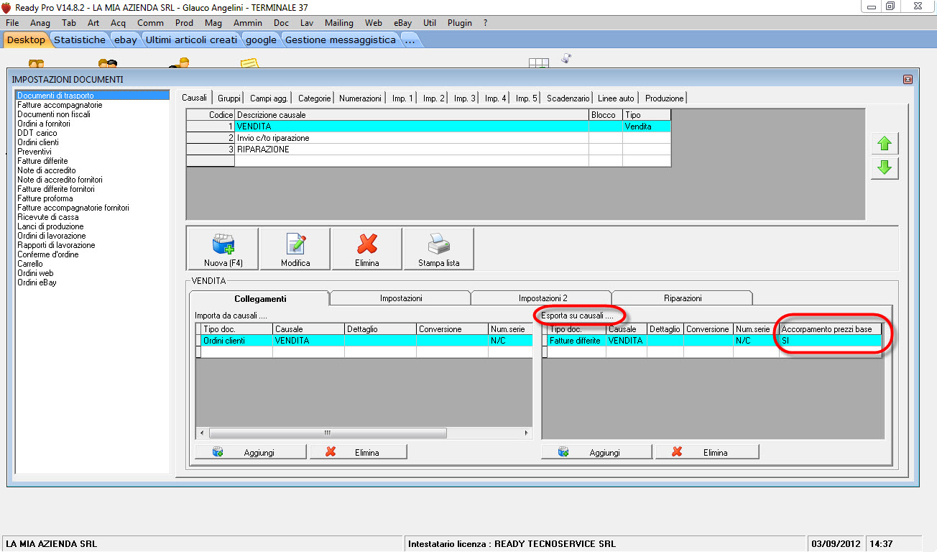Open the Ammin menu
Screen dimensions: 937x552
coord(248,23)
